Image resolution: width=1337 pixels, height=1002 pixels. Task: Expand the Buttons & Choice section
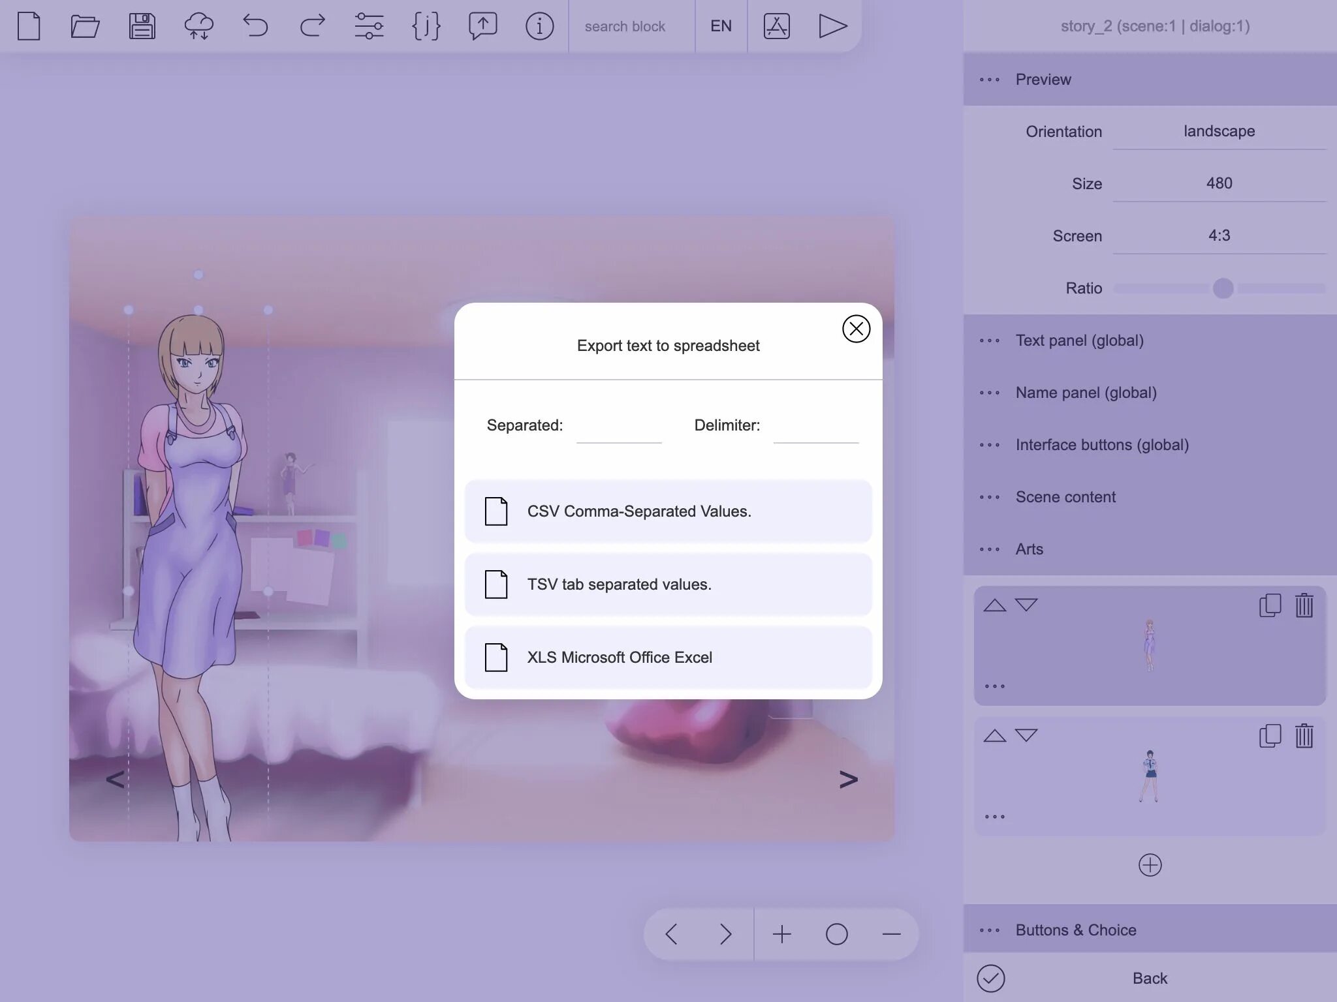(1075, 930)
